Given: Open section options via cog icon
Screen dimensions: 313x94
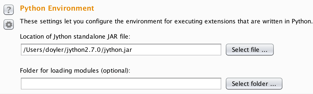Looking at the screenshot, I should [x=9, y=24].
